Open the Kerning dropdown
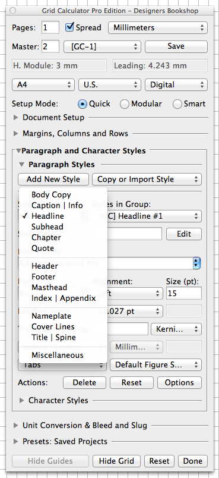 point(176,329)
